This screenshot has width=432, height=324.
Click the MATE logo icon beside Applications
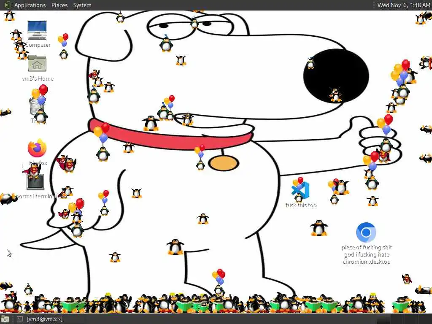pyautogui.click(x=8, y=5)
